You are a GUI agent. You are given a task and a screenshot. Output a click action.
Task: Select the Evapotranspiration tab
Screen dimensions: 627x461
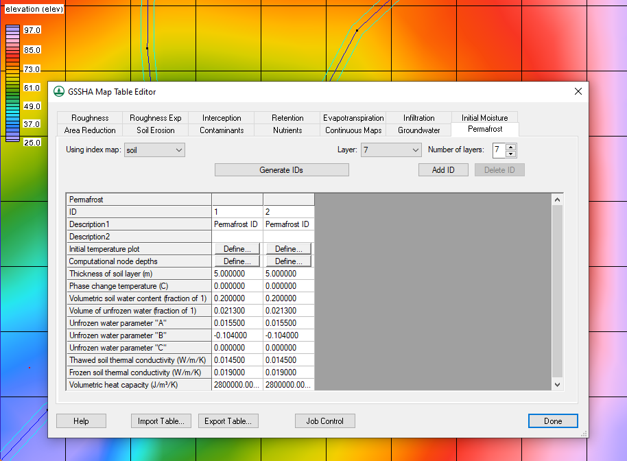[x=353, y=117]
